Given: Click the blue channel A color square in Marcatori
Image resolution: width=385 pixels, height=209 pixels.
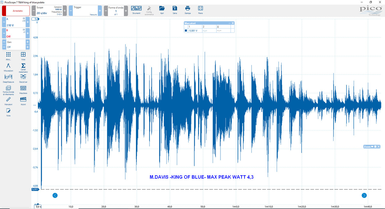Looking at the screenshot, I should (x=186, y=30).
